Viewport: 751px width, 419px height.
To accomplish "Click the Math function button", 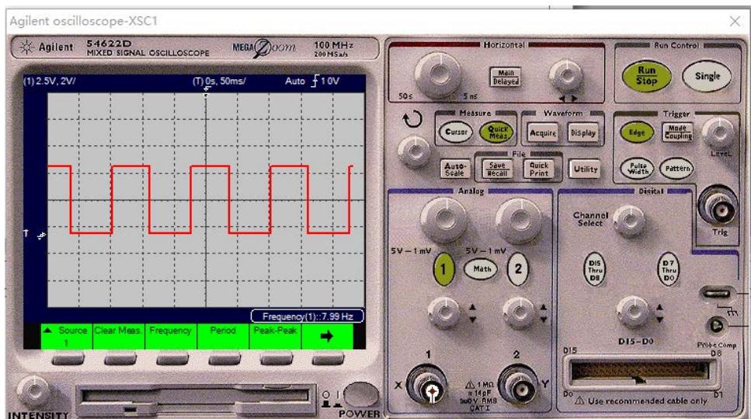I will click(480, 268).
